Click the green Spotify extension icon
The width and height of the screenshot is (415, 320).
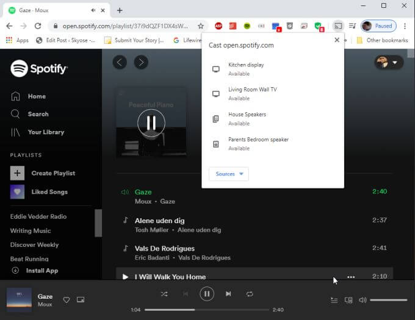(x=247, y=26)
